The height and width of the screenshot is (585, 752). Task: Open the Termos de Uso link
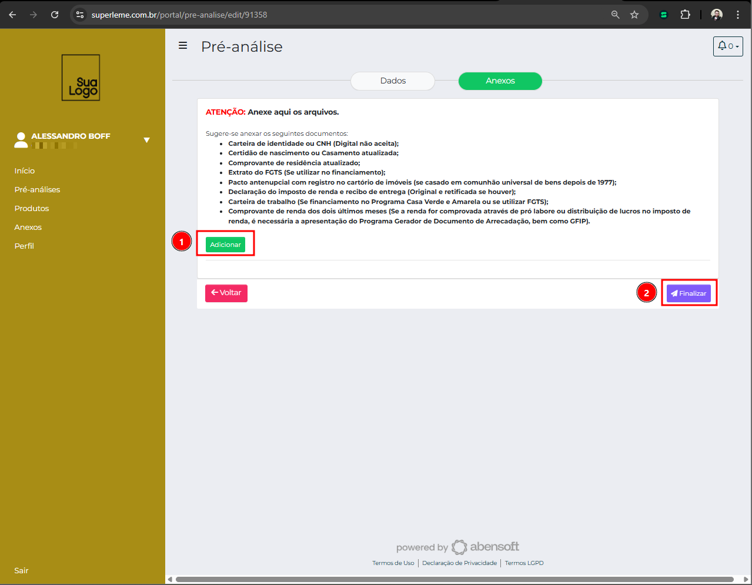pyautogui.click(x=393, y=563)
